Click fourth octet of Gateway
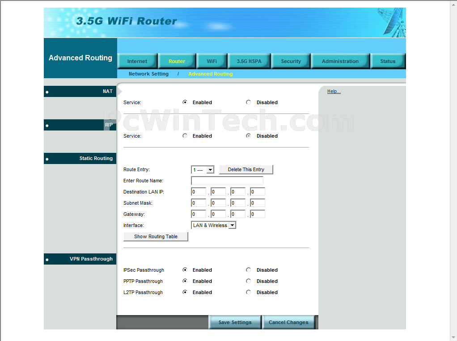Screen dimensions: 457x341 click(258, 214)
